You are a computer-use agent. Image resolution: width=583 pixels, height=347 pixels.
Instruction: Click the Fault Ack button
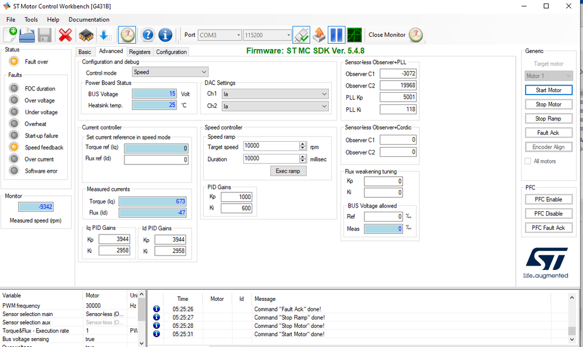coord(549,132)
